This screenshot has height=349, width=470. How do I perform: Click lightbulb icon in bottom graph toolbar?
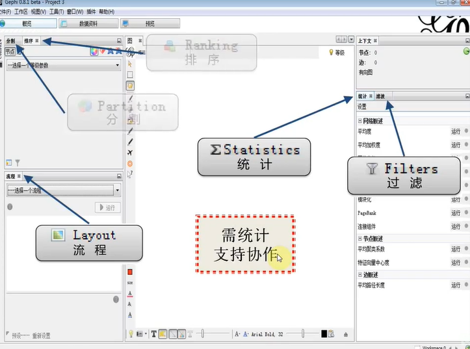tap(131, 333)
